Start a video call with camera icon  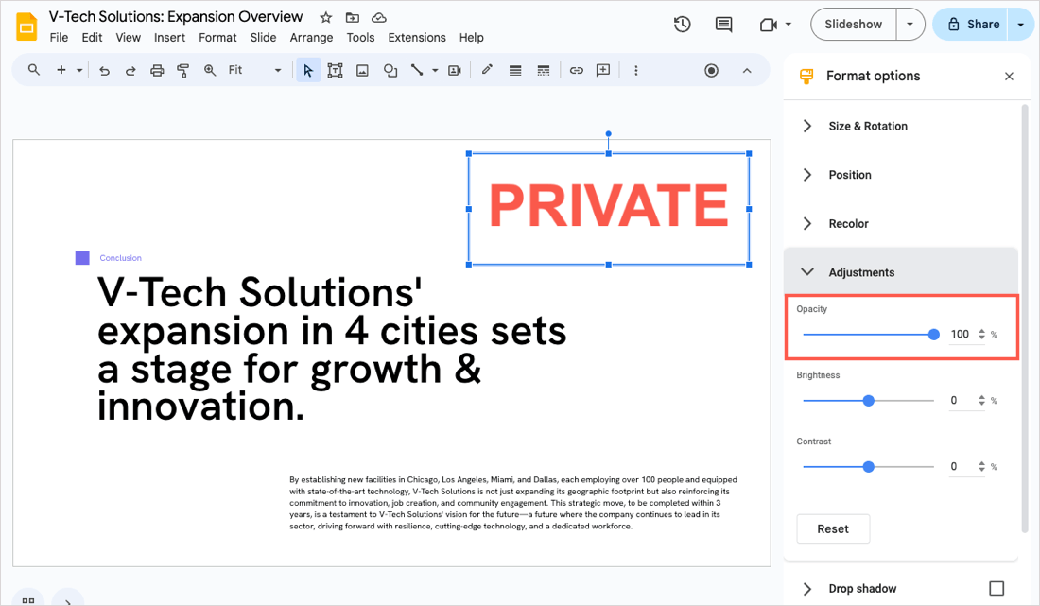(x=768, y=25)
